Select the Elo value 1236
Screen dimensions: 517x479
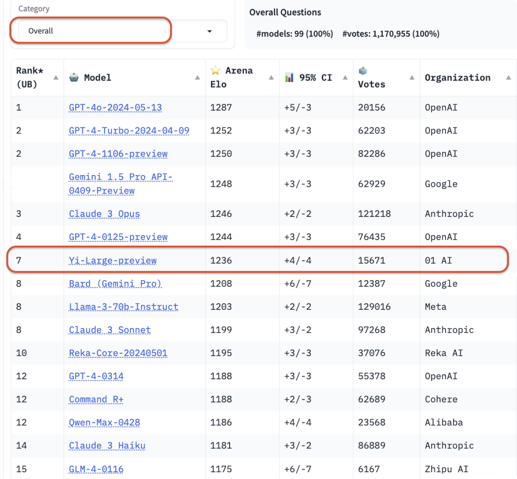221,261
